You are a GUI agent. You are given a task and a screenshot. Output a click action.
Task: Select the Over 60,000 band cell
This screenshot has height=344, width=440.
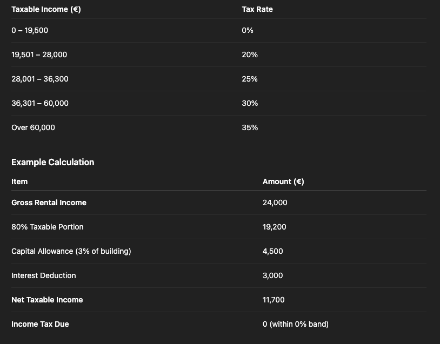pyautogui.click(x=33, y=127)
